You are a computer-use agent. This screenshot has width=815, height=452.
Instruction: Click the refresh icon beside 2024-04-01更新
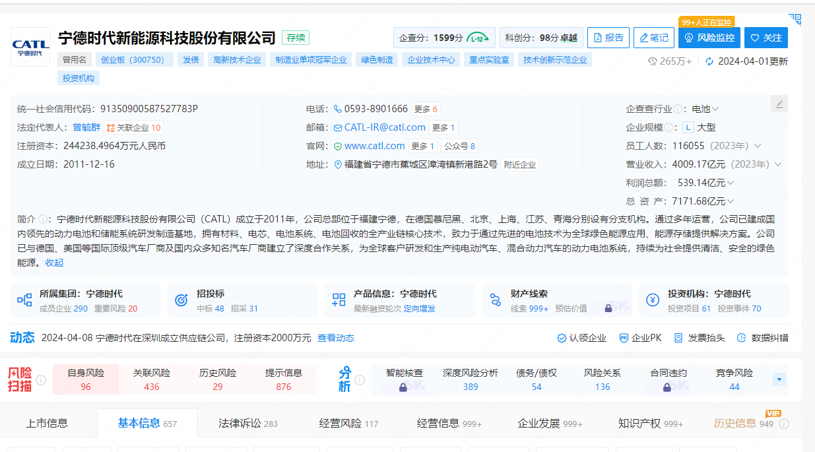coord(709,61)
